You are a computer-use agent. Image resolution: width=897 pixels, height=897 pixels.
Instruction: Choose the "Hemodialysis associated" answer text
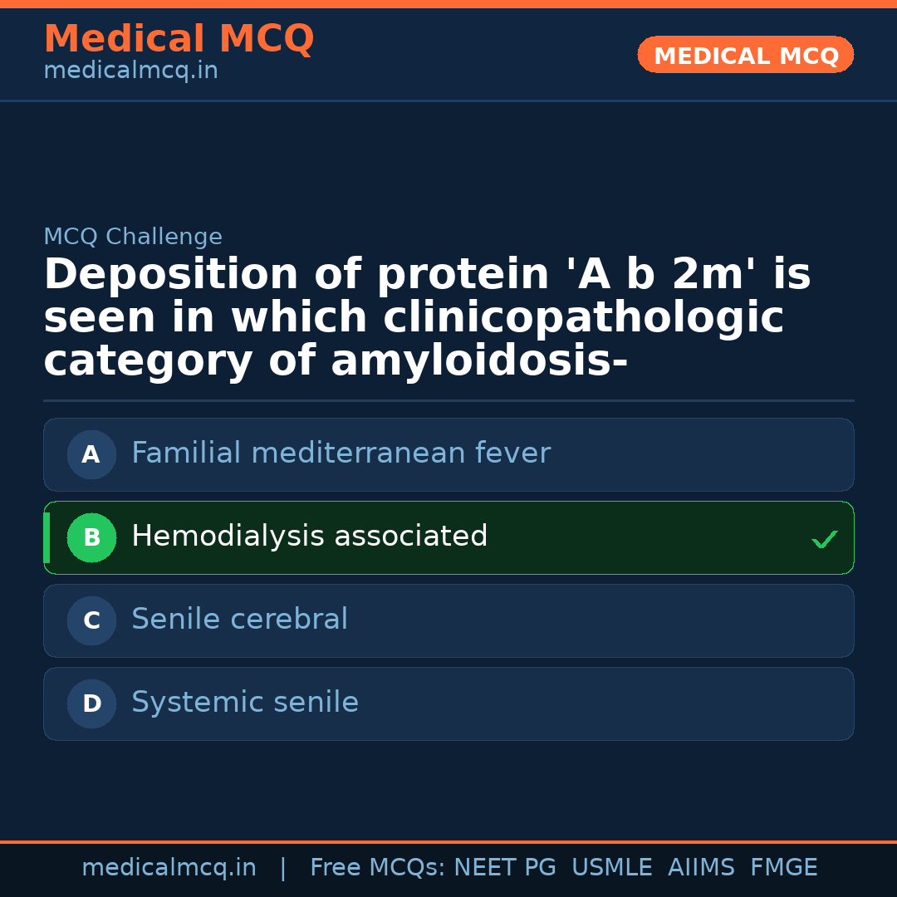point(309,537)
